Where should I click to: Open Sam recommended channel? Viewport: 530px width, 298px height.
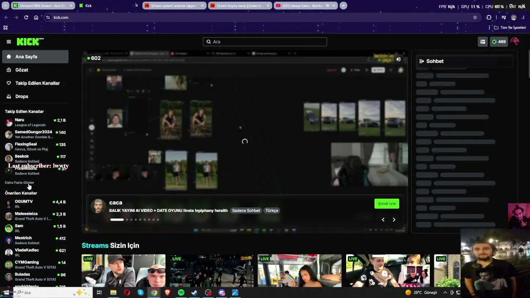coord(35,228)
